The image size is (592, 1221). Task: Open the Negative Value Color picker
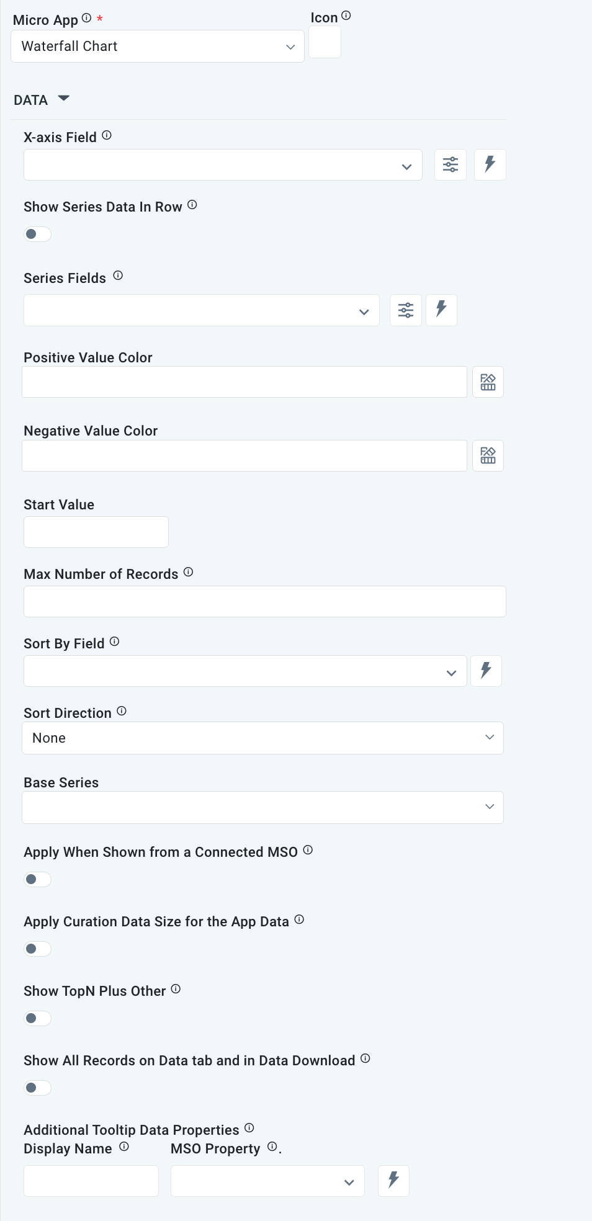(x=488, y=455)
